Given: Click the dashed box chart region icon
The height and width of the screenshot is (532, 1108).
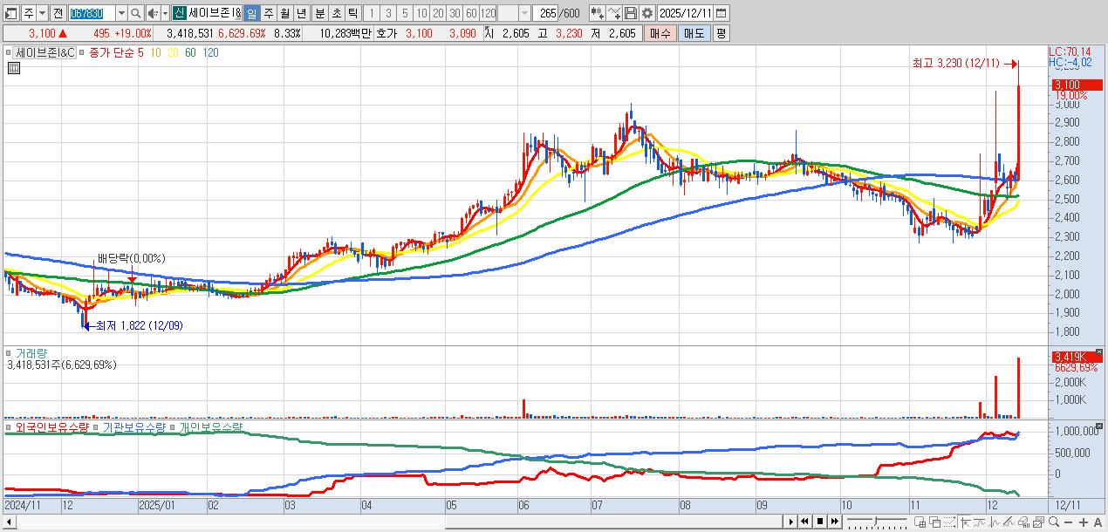Looking at the screenshot, I should coord(949,522).
